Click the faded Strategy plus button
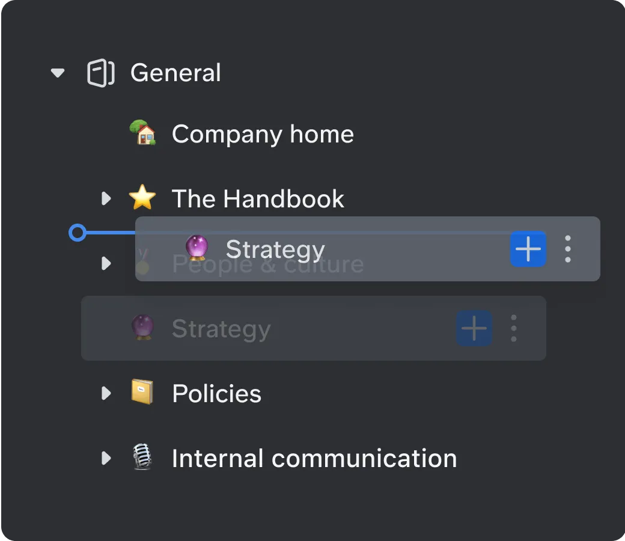Screen dimensions: 625x541 coord(474,328)
